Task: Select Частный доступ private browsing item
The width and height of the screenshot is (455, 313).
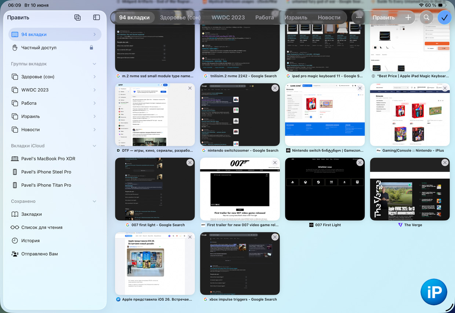Action: coord(39,48)
